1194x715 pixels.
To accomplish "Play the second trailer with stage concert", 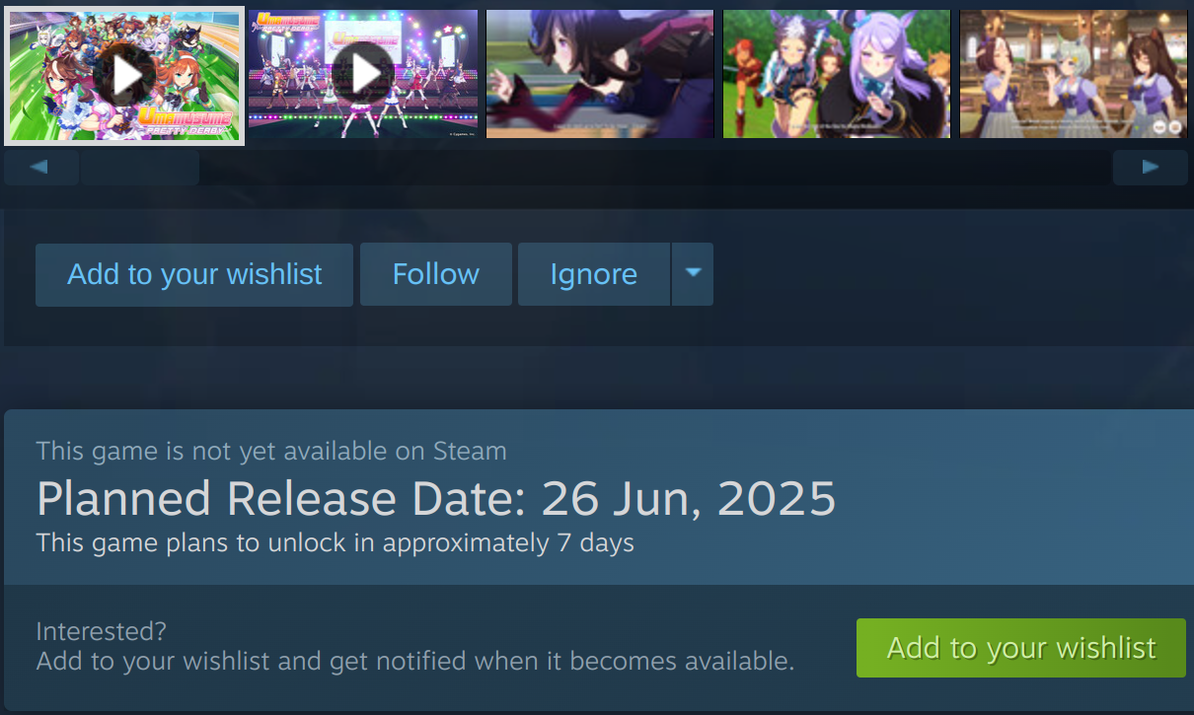I will coord(363,74).
